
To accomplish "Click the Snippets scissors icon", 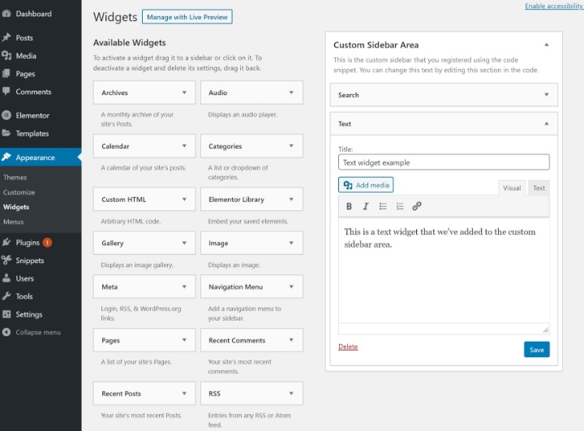I will pos(6,261).
